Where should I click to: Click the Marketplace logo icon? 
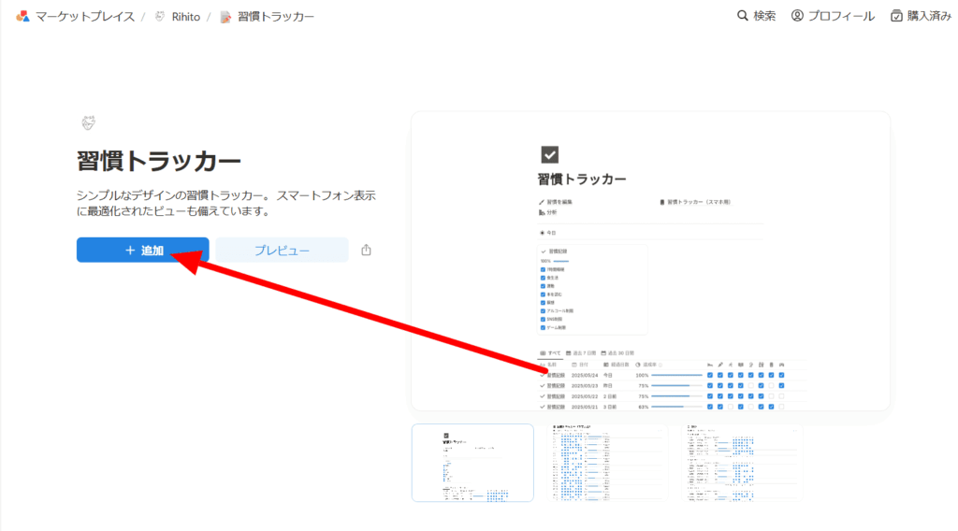coord(22,17)
